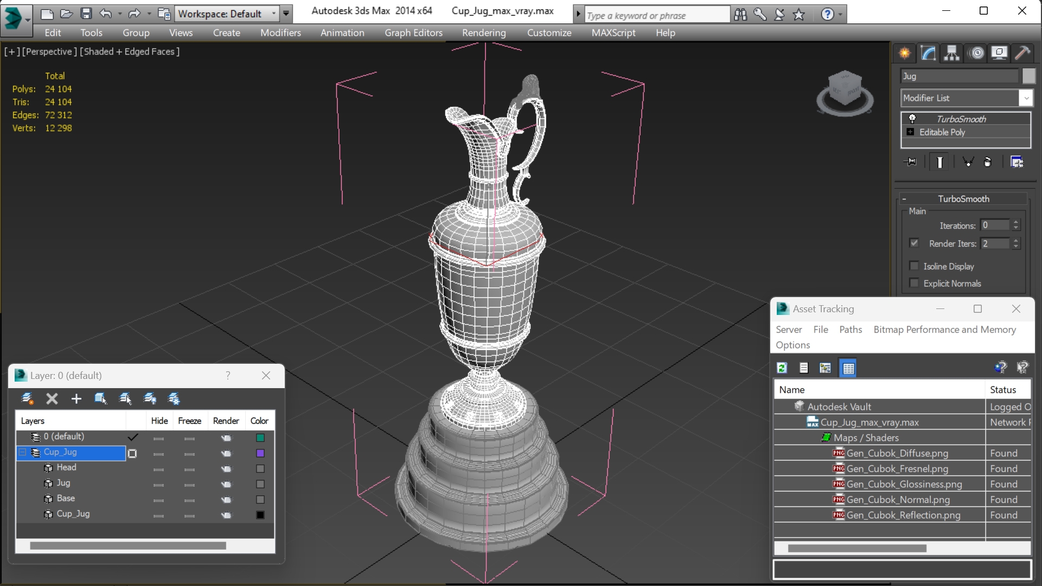This screenshot has width=1042, height=586.
Task: Open the Display command panel tab
Action: 999,53
